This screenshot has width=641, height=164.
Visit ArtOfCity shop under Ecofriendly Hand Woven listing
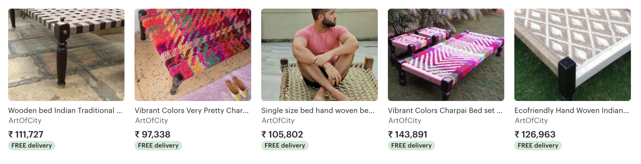(x=531, y=121)
